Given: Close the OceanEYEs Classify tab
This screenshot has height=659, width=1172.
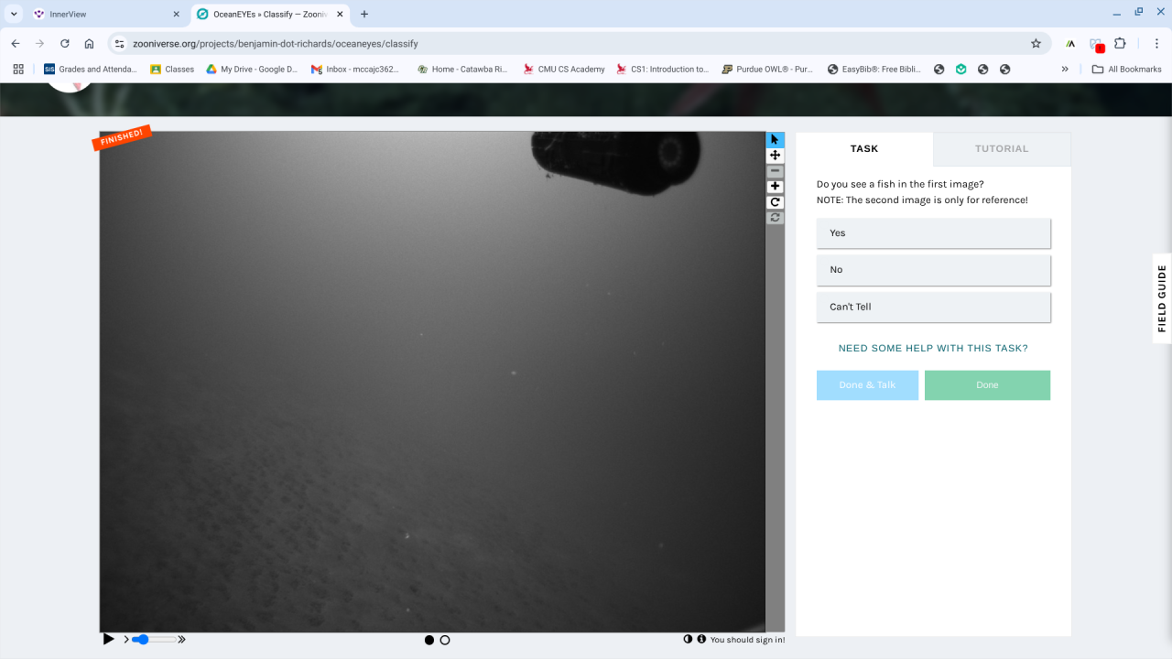Looking at the screenshot, I should pos(340,14).
